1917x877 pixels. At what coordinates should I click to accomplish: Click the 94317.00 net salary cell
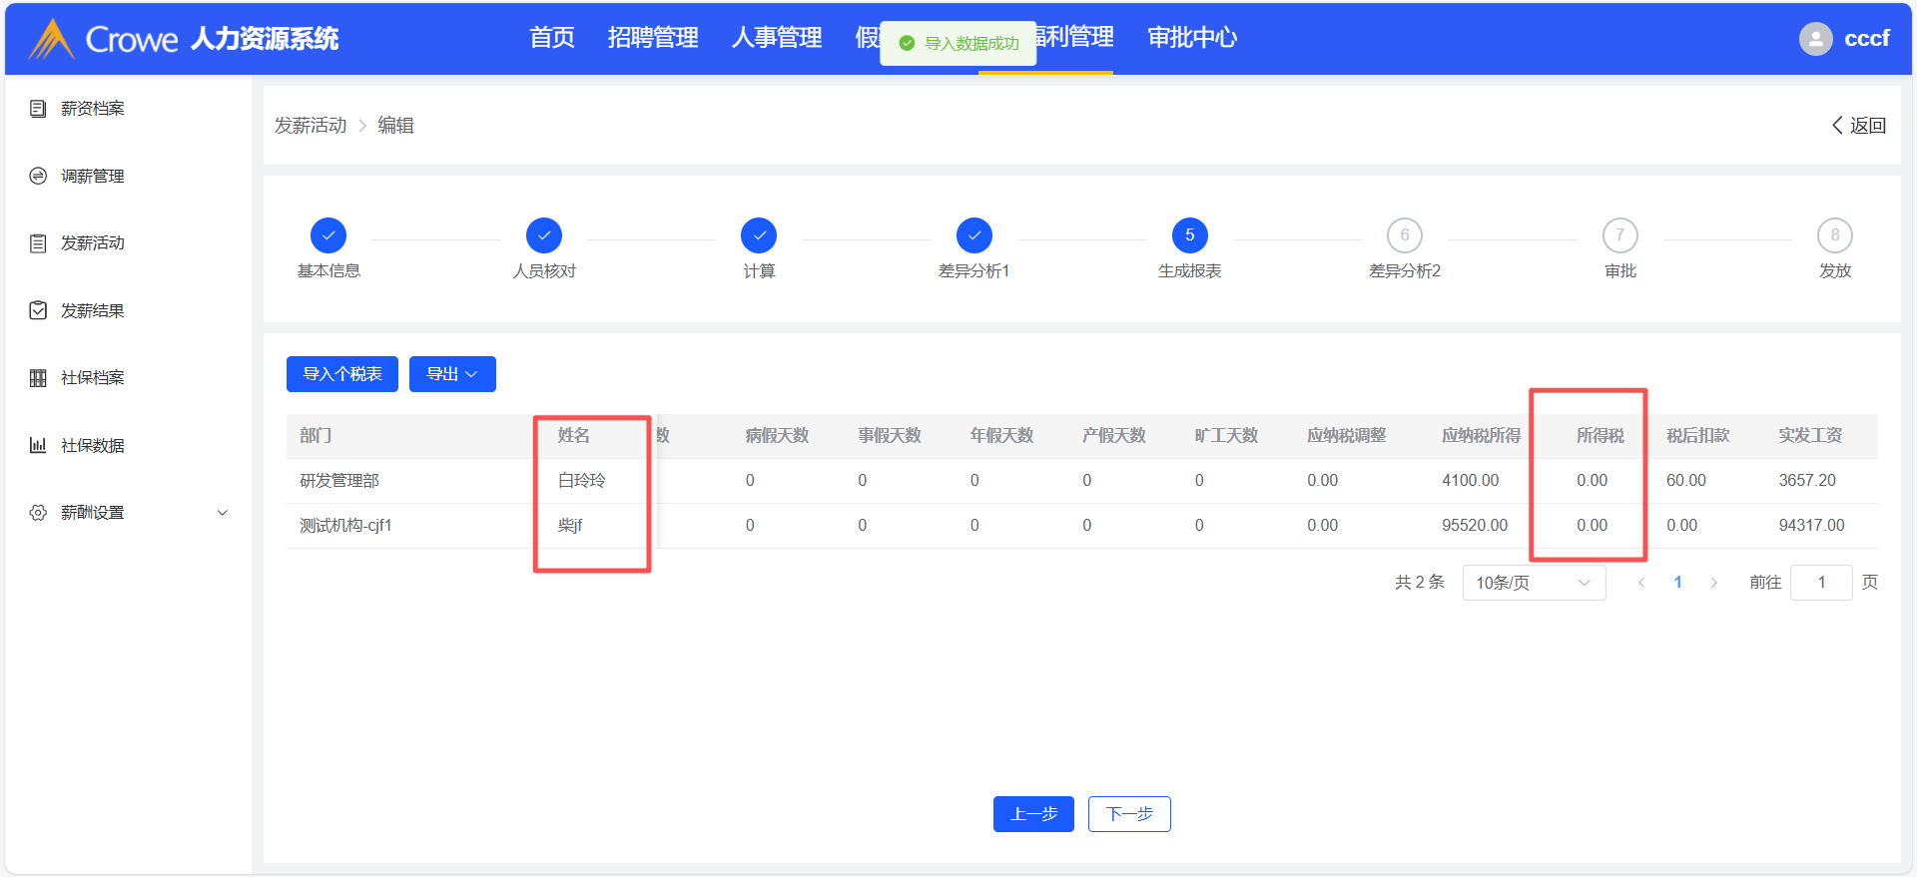click(x=1811, y=526)
